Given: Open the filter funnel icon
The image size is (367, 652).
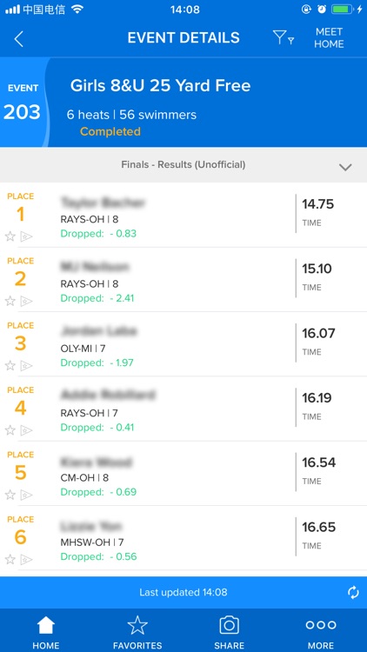Looking at the screenshot, I should pos(284,37).
